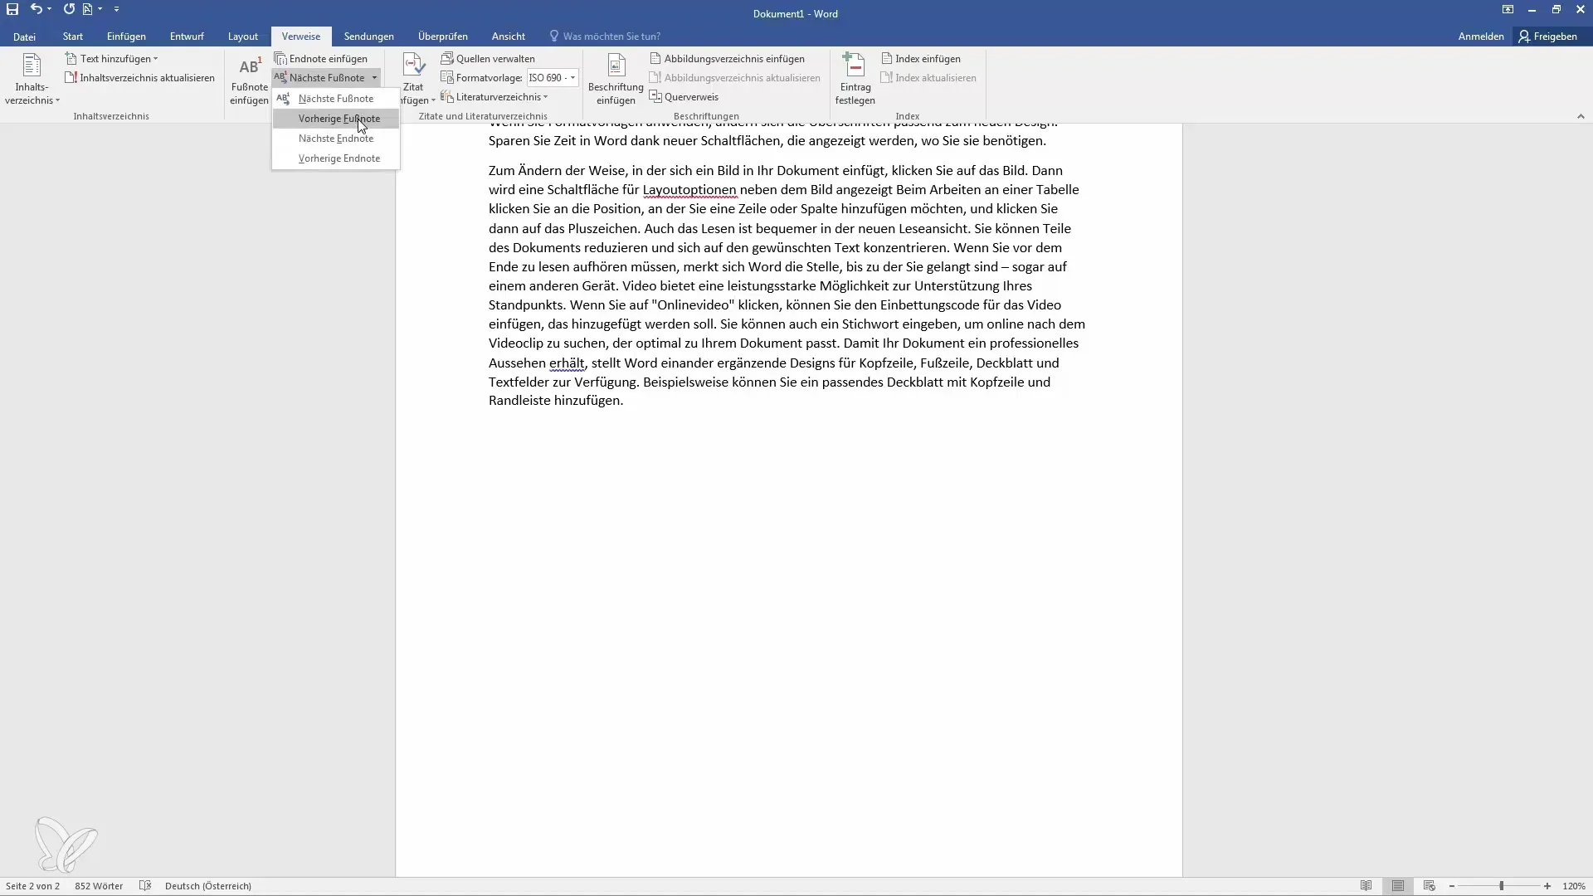Click Seite 2 von 2 in status bar
Image resolution: width=1593 pixels, height=896 pixels.
coord(32,886)
